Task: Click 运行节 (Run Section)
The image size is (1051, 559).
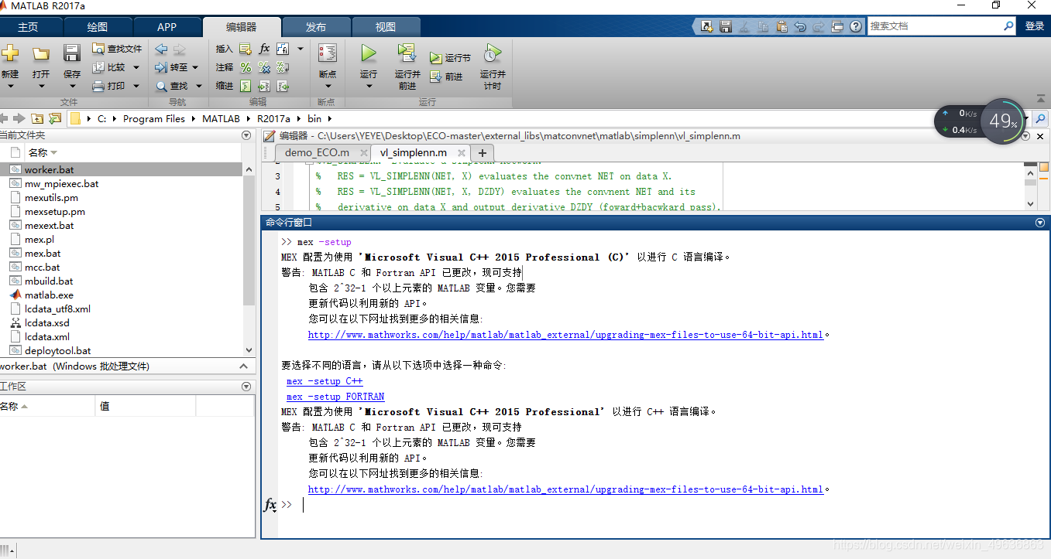Action: [x=450, y=58]
